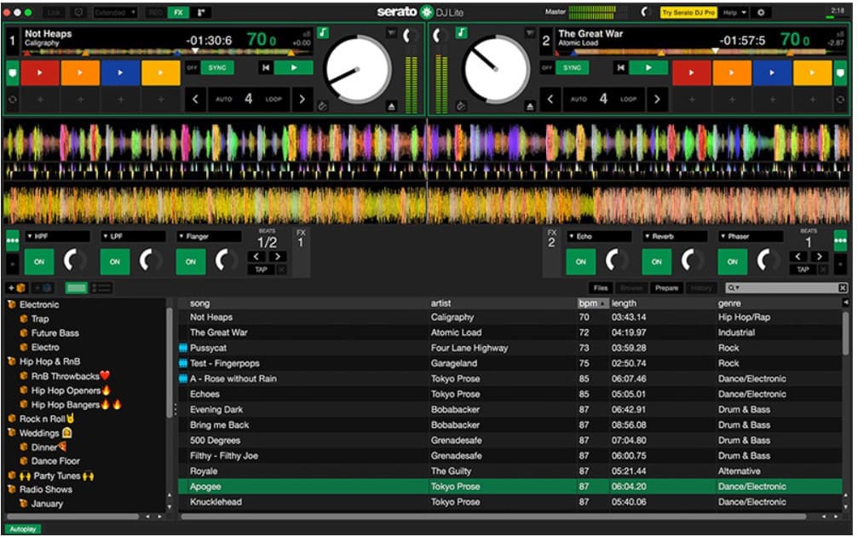Collapse the Electronic crate
The width and height of the screenshot is (858, 537).
click(11, 304)
